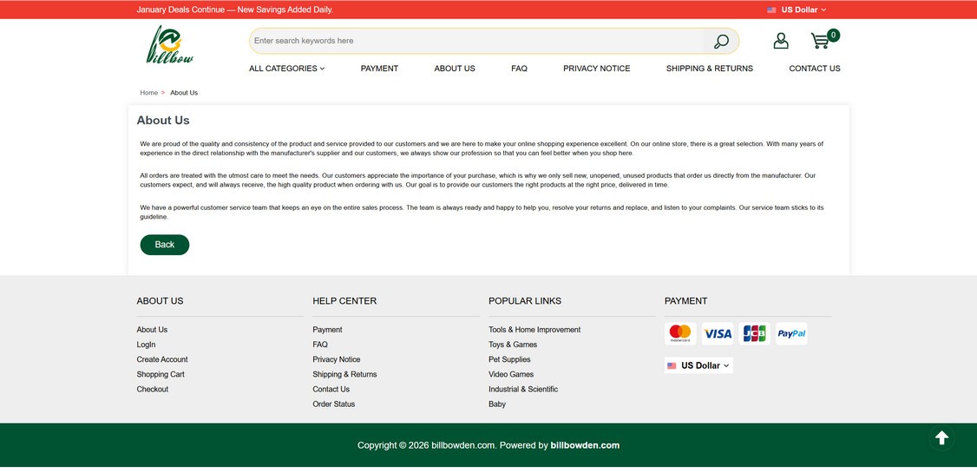The height and width of the screenshot is (473, 977).
Task: Click footer Contact Us link
Action: click(x=331, y=390)
